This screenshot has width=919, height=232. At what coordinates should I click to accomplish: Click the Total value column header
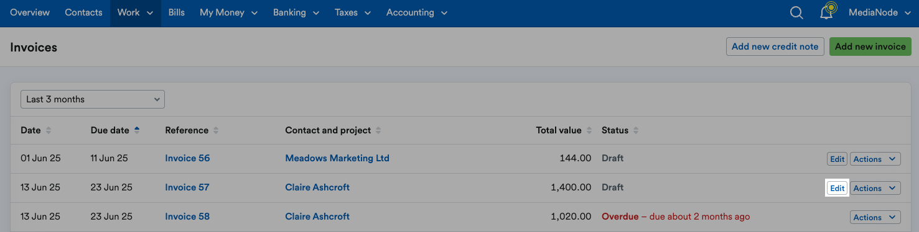(x=559, y=130)
